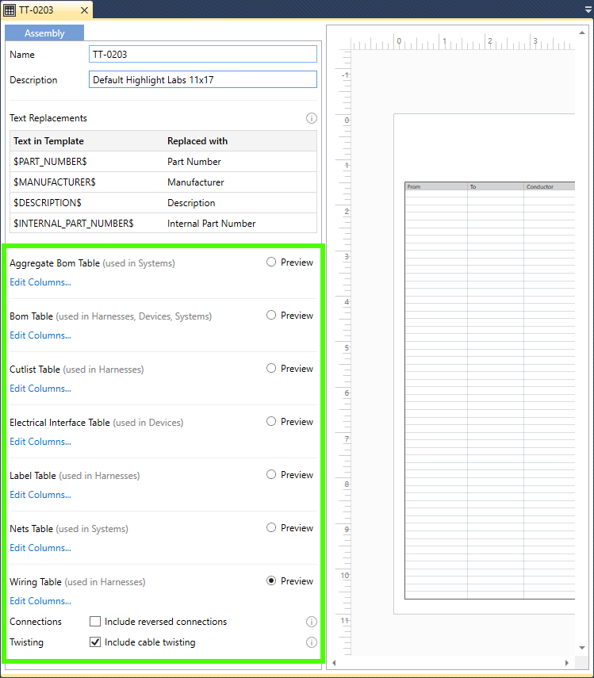Select the $MANUFACTURER$ row
The image size is (594, 678).
pyautogui.click(x=163, y=182)
